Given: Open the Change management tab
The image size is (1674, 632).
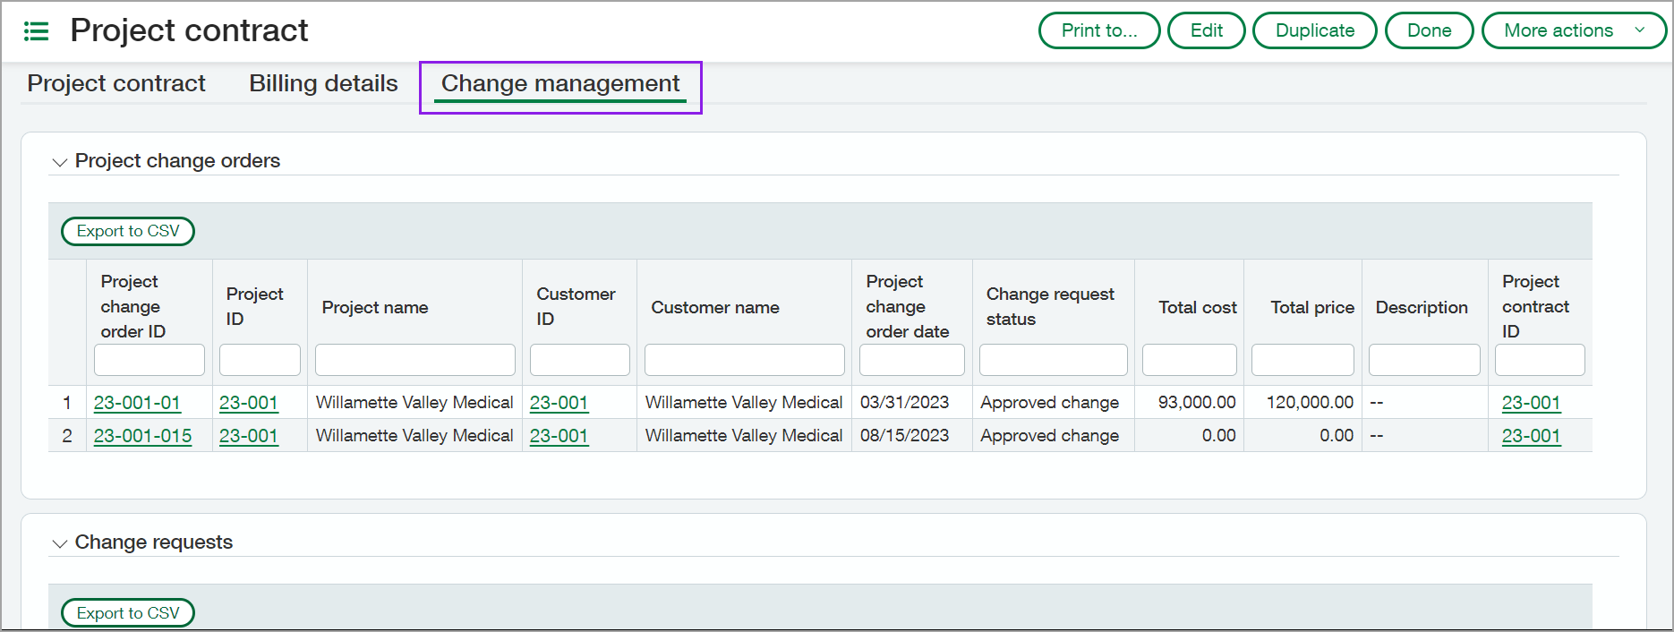Looking at the screenshot, I should pyautogui.click(x=560, y=83).
